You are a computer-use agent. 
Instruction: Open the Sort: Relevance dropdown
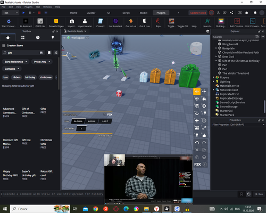click(x=16, y=62)
